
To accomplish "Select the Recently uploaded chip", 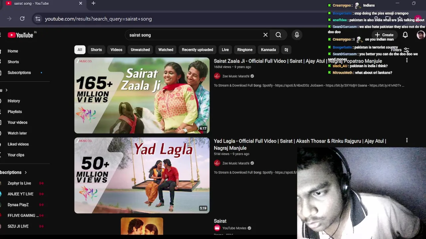I will (x=197, y=50).
